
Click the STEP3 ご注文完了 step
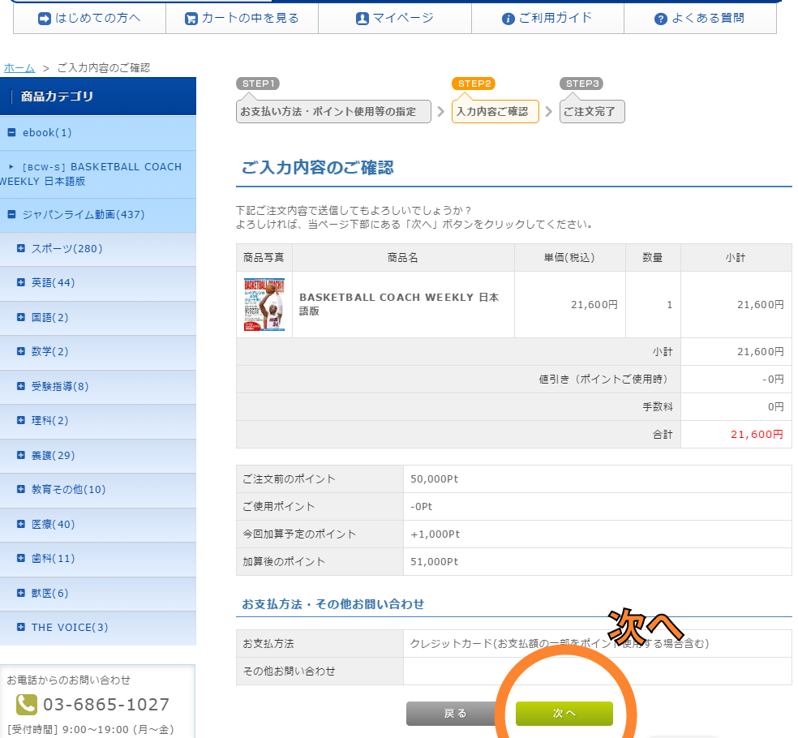point(592,111)
